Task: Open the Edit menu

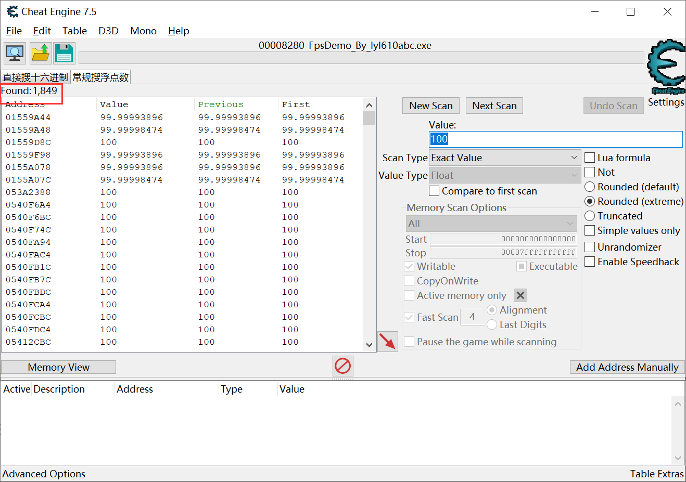Action: (x=42, y=31)
